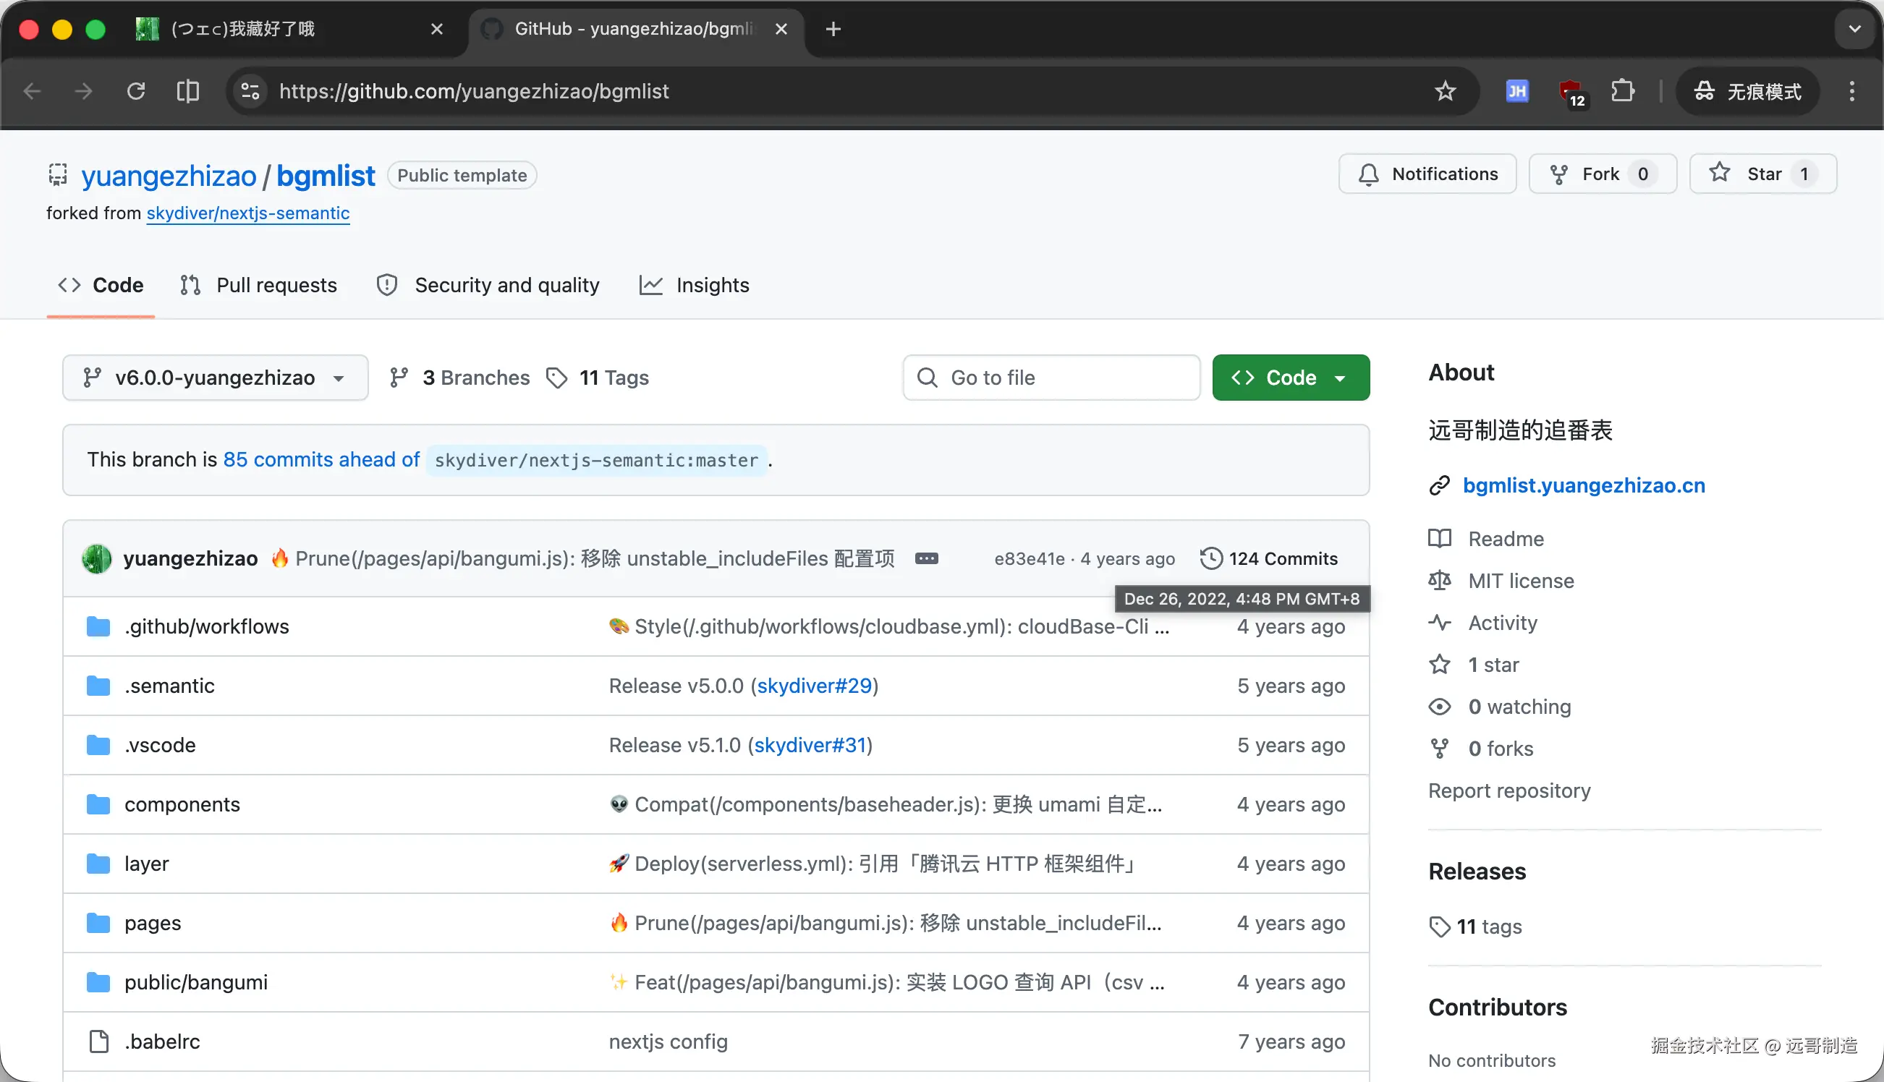Open the layer folder icon

[98, 864]
